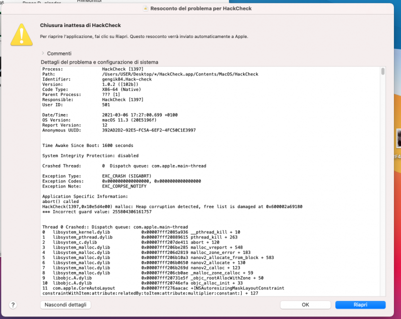
Task: Click exception note 'EXC_CORPSE_NOTIFY'
Action: (124, 186)
